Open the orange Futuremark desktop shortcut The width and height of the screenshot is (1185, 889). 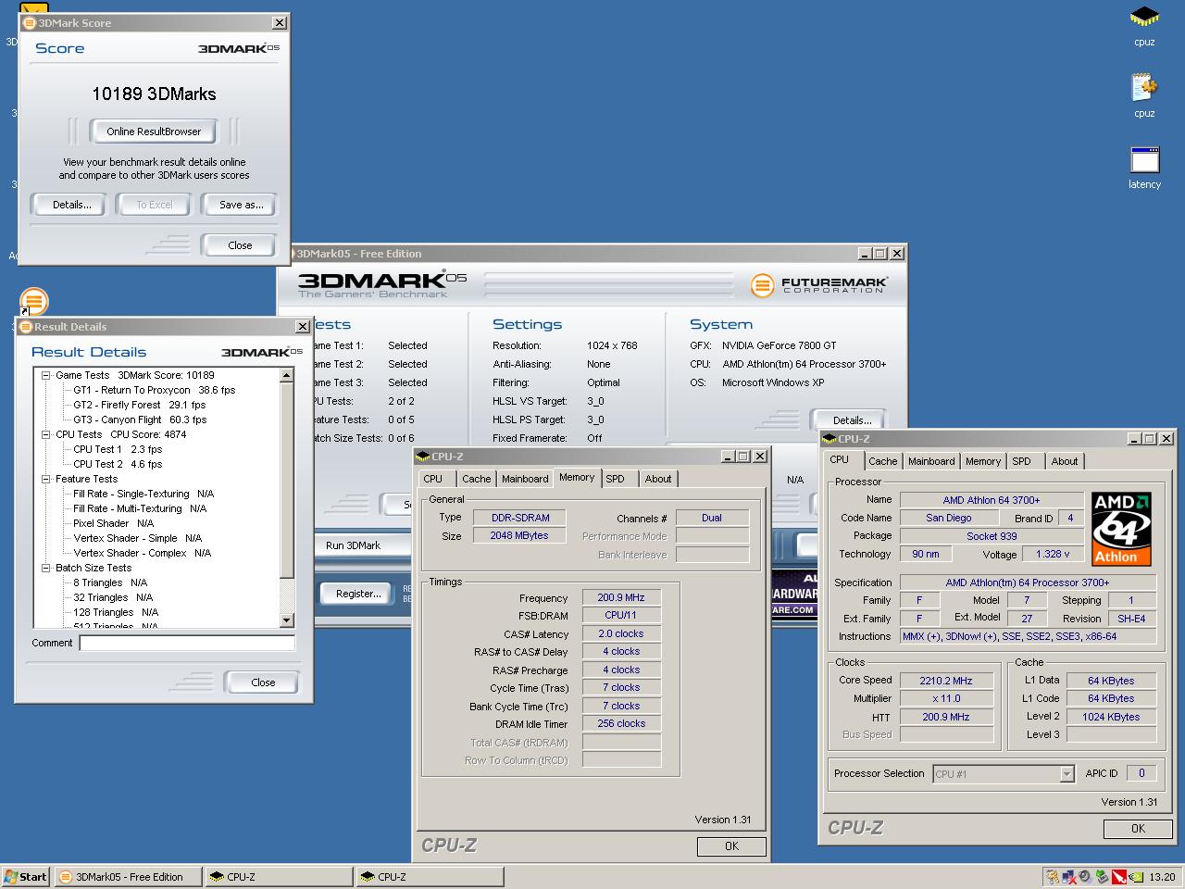pyautogui.click(x=33, y=301)
